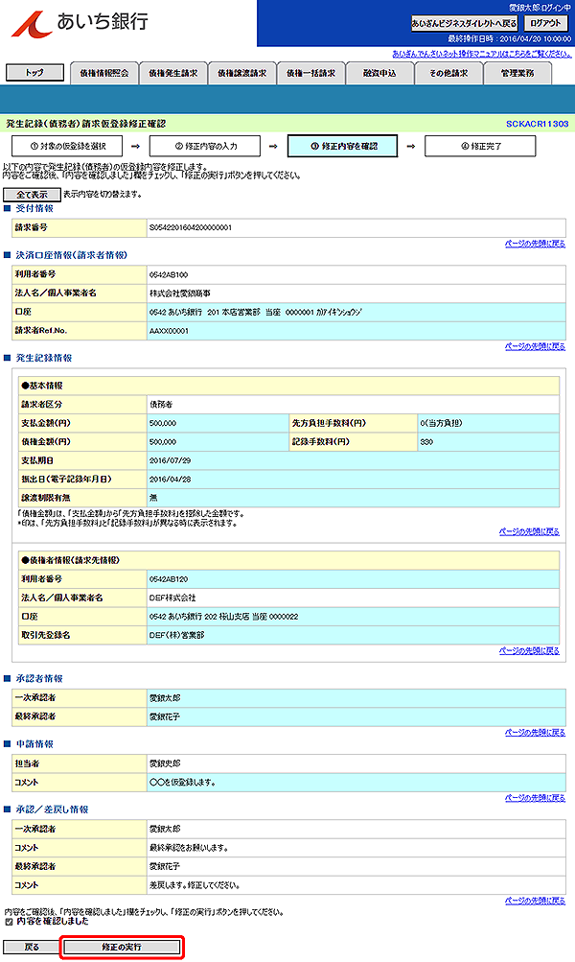
Task: Click recording fee value 330
Action: point(426,442)
